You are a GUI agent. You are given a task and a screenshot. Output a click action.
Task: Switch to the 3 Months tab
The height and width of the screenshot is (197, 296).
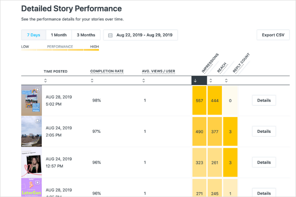[x=86, y=35]
